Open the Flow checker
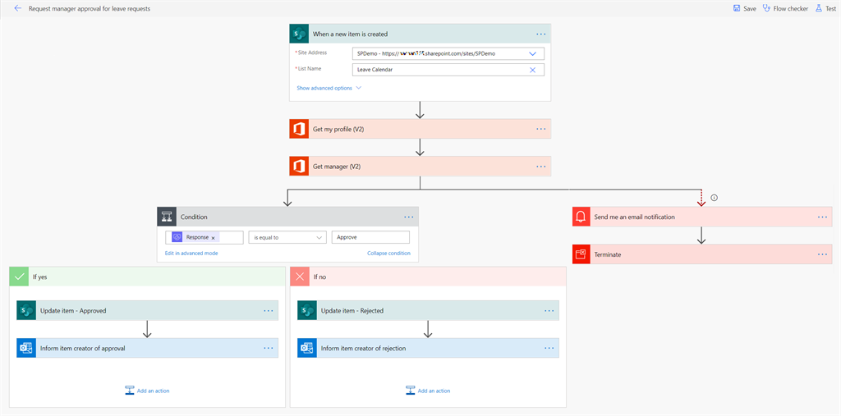 tap(785, 8)
